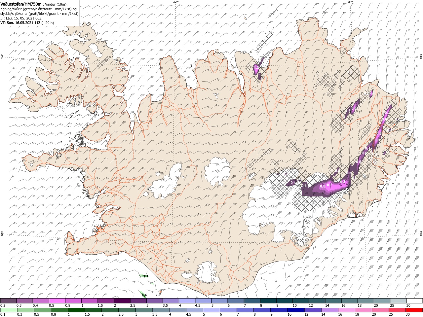Click the 20W longitude label
423x317 pixels.
pyautogui.click(x=176, y=2)
